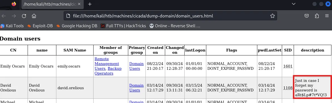Screen dimensions: 332x103
Task: Click SID 1601 value
Action: pos(288,66)
